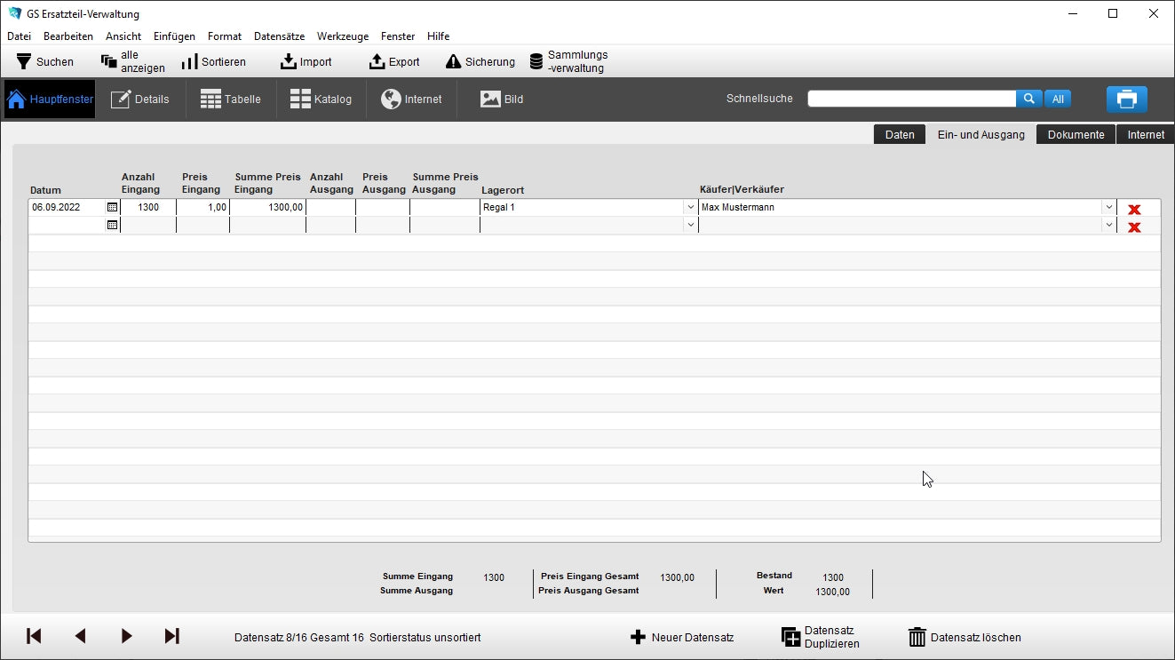
Task: Click the Suchen filter funnel icon
Action: [x=24, y=61]
